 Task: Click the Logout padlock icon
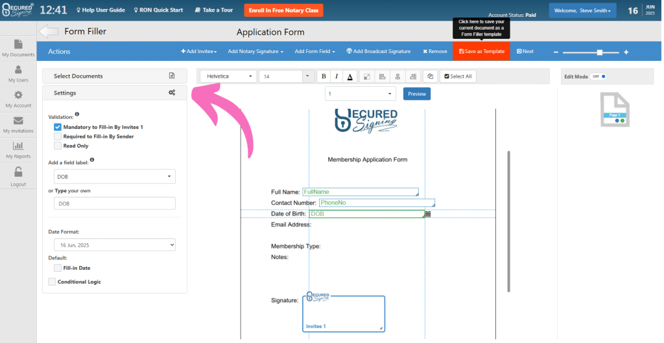[18, 172]
